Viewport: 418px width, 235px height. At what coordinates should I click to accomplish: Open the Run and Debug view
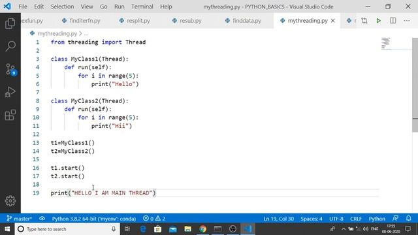[x=10, y=92]
